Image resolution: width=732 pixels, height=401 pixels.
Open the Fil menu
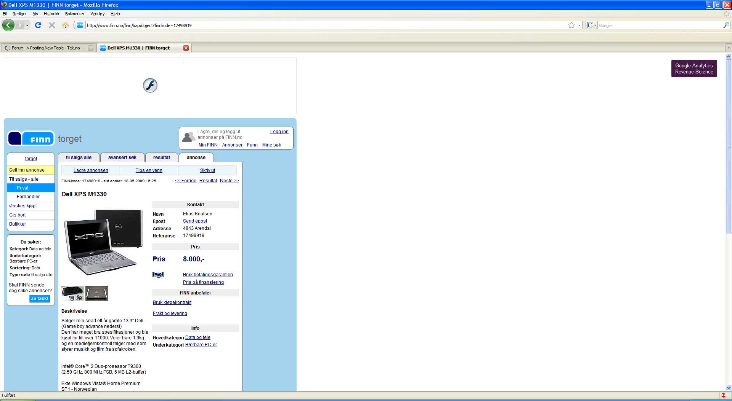[x=5, y=14]
